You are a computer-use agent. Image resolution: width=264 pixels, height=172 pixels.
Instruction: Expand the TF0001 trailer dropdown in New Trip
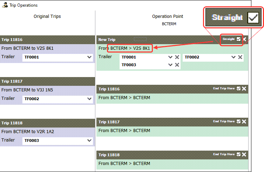(x=170, y=57)
